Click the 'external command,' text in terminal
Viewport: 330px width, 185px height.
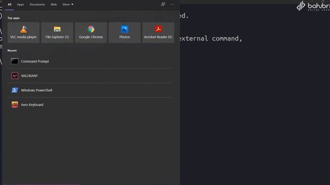(x=211, y=39)
